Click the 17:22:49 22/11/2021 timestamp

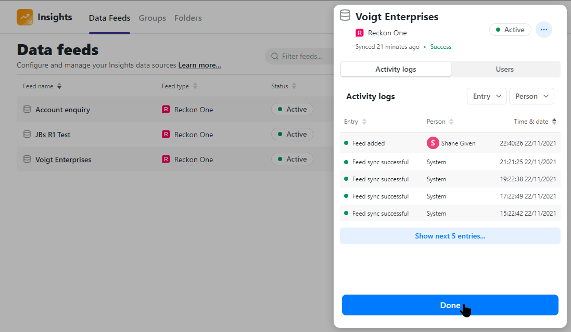(x=528, y=196)
